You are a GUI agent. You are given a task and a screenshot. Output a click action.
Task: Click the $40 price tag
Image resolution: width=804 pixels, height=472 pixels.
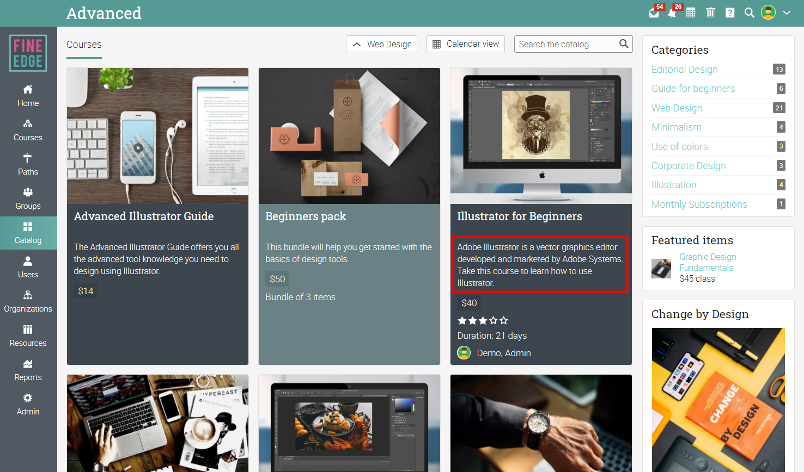pos(469,303)
